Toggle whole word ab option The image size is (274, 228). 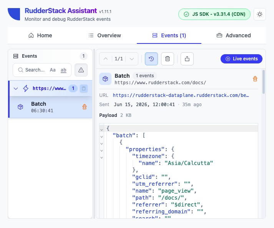click(63, 70)
